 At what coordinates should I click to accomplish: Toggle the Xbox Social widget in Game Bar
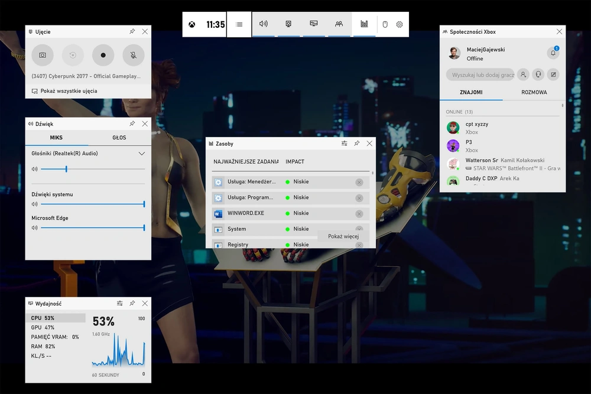[339, 24]
